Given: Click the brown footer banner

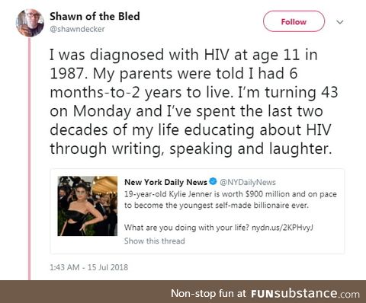Looking at the screenshot, I should tap(183, 292).
